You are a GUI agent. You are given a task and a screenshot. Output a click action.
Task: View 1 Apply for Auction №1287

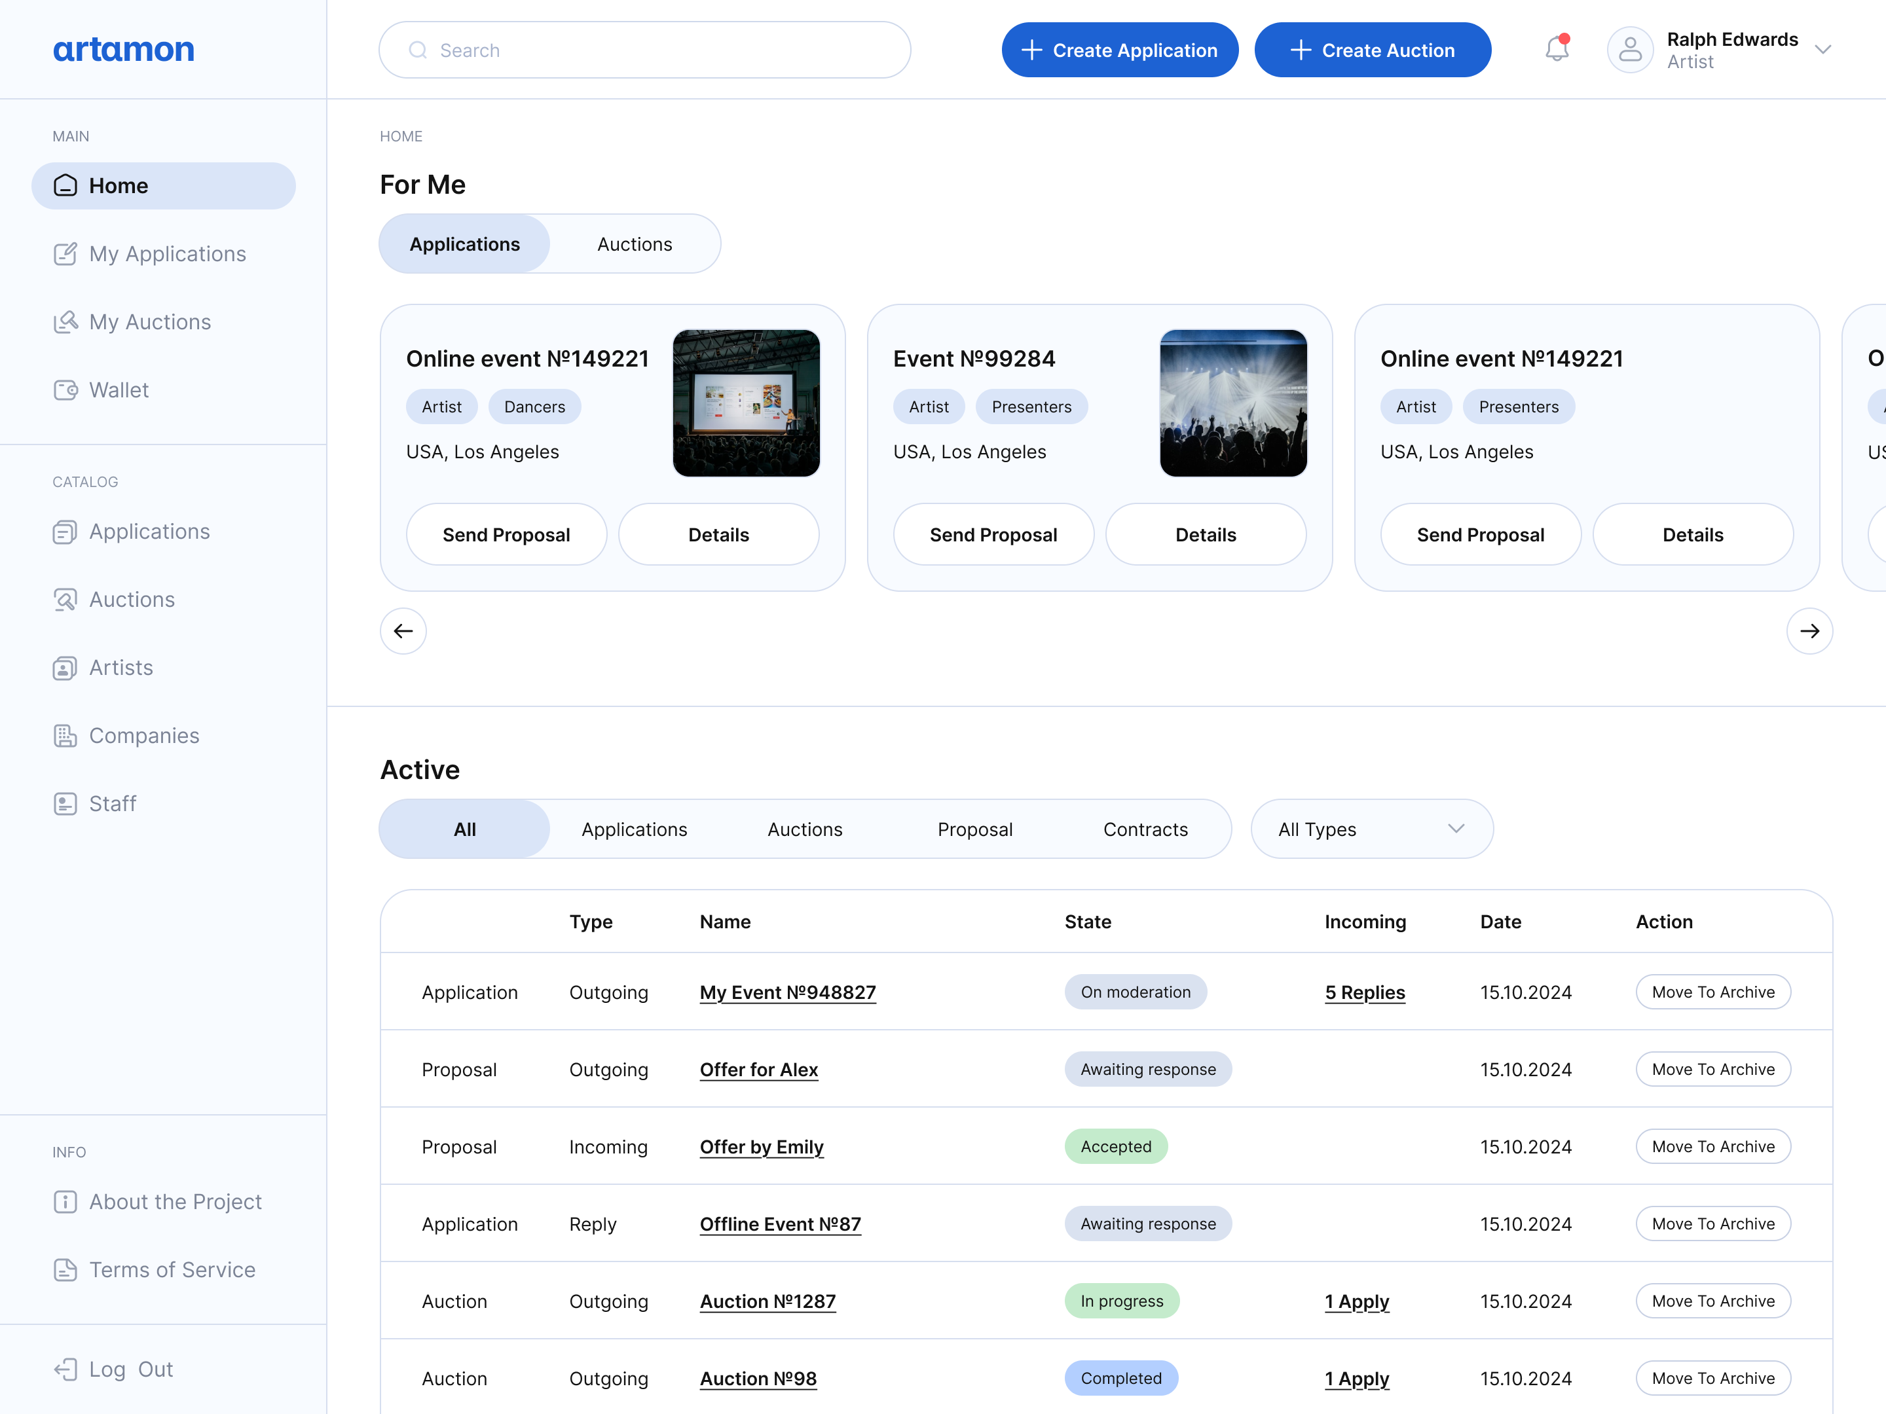1356,1301
